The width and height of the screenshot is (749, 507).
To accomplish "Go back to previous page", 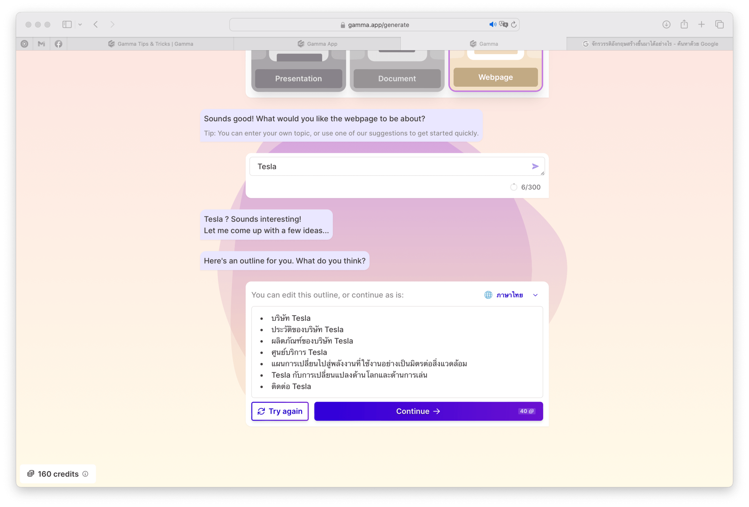I will 96,25.
